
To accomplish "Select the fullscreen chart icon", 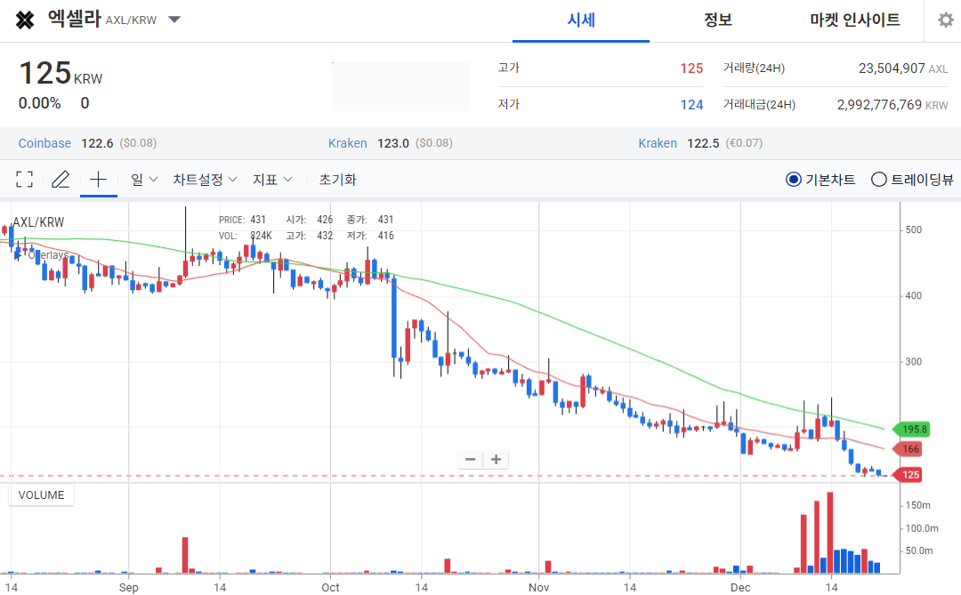I will pos(24,178).
